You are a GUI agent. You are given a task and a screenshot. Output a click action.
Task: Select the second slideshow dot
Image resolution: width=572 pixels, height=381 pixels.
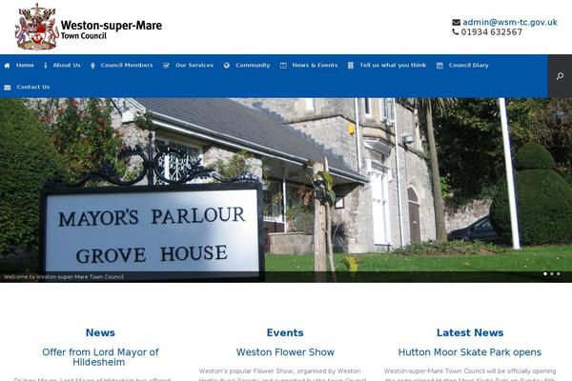tap(552, 273)
